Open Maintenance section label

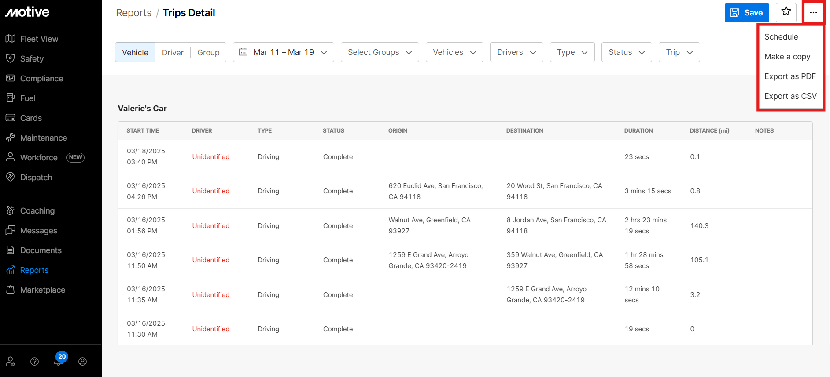[44, 138]
